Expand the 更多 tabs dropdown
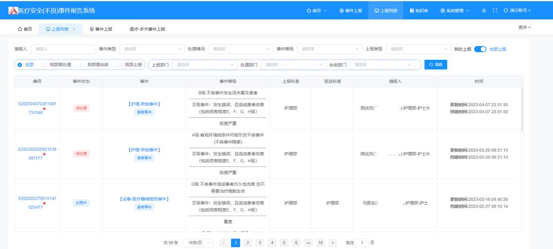 tap(525, 27)
